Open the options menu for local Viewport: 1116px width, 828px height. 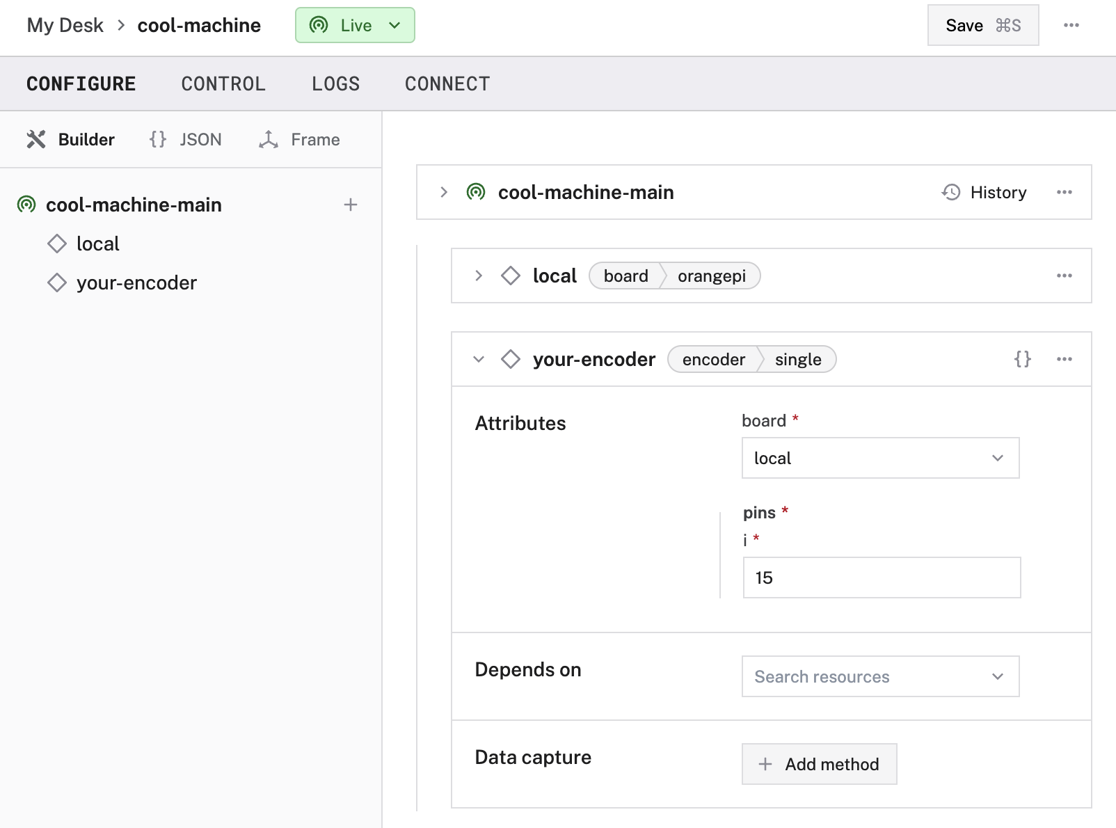tap(1064, 276)
